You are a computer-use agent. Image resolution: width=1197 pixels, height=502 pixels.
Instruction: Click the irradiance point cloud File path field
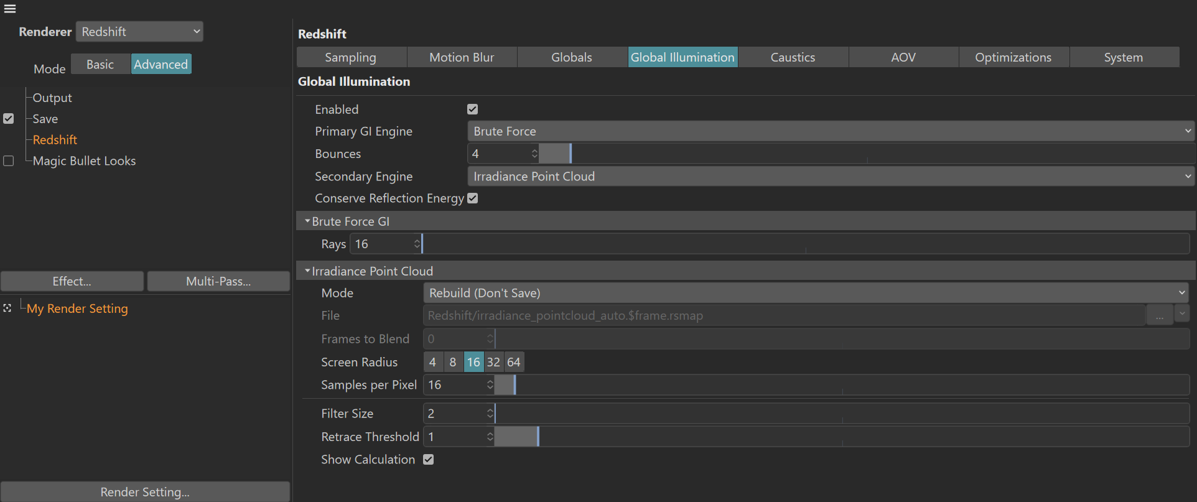click(x=784, y=315)
